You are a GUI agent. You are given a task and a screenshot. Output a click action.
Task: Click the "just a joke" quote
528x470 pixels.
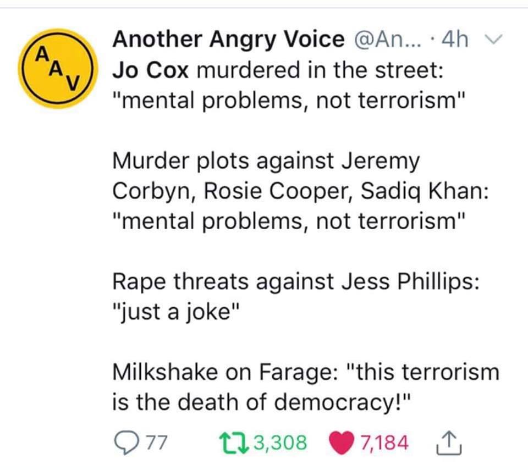coord(177,311)
